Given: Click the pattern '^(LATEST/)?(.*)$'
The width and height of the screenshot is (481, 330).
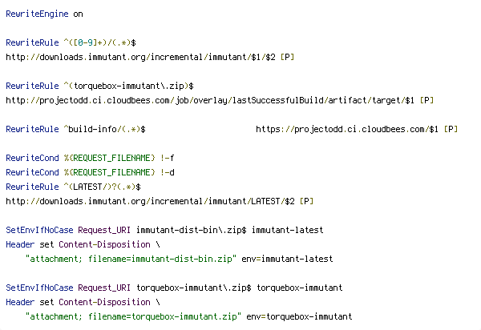Looking at the screenshot, I should coord(102,187).
